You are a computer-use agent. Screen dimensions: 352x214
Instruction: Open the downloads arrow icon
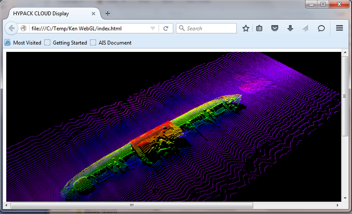(290, 29)
